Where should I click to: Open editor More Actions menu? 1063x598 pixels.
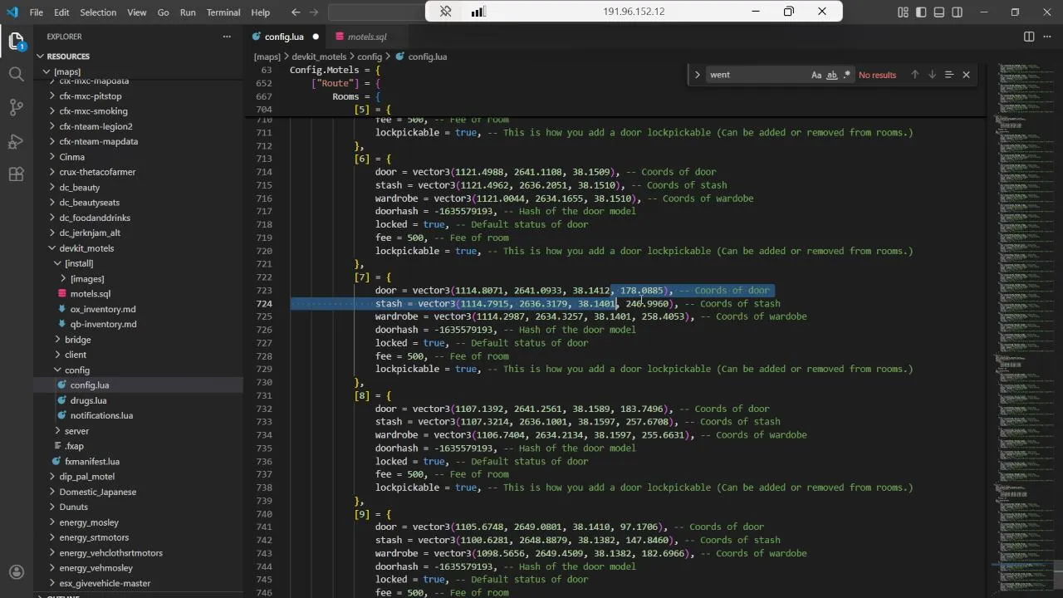(1047, 37)
